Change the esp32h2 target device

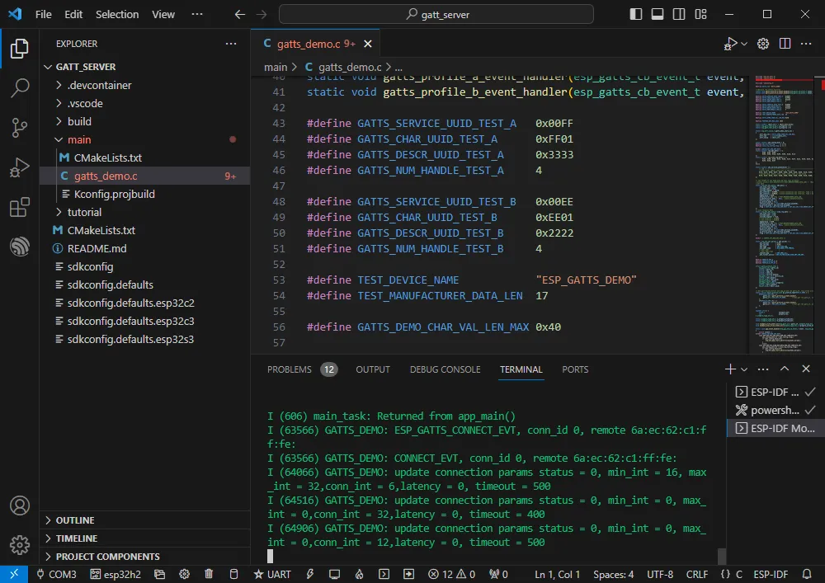(115, 575)
